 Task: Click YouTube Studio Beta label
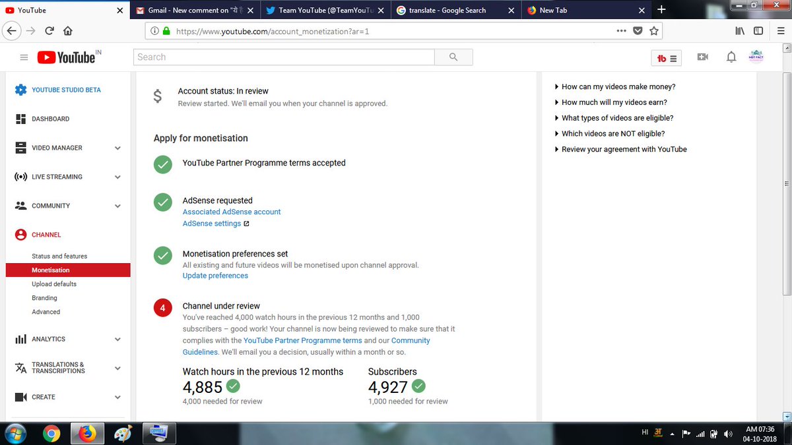tap(66, 90)
